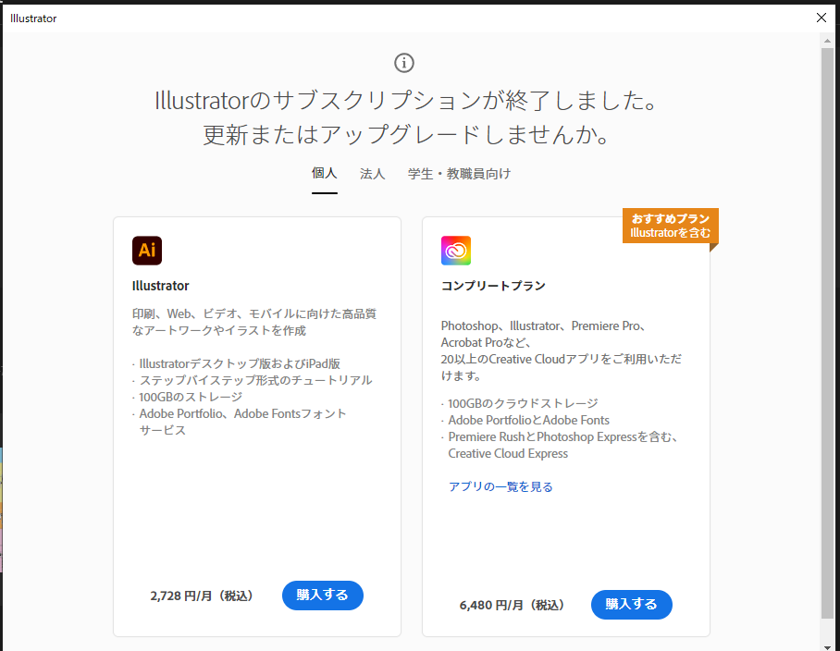Image resolution: width=840 pixels, height=651 pixels.
Task: Click the 2,728 円/月(税込) price
Action: click(203, 596)
